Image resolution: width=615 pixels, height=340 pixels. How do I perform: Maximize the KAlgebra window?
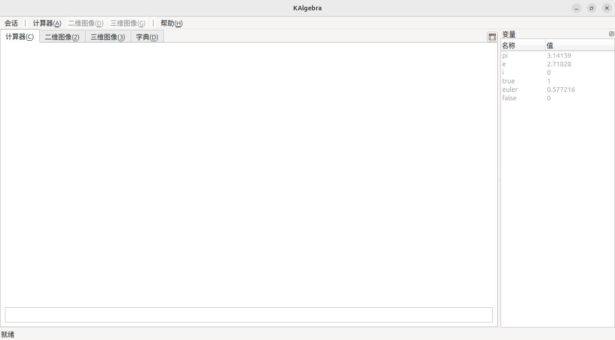tap(592, 8)
